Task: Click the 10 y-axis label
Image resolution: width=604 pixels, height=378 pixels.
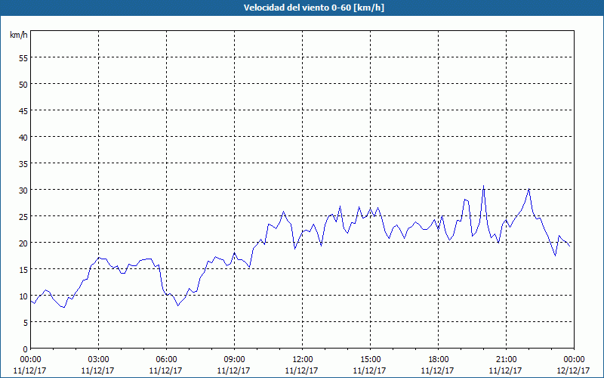Action: (23, 296)
